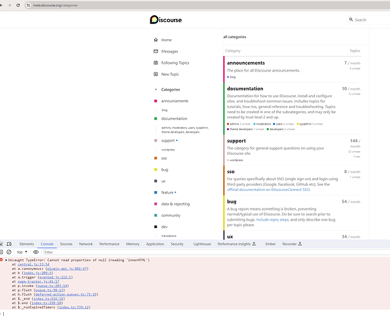The image size is (390, 316).
Task: Click the yellow bug color square in sidebar
Action: [x=155, y=169]
